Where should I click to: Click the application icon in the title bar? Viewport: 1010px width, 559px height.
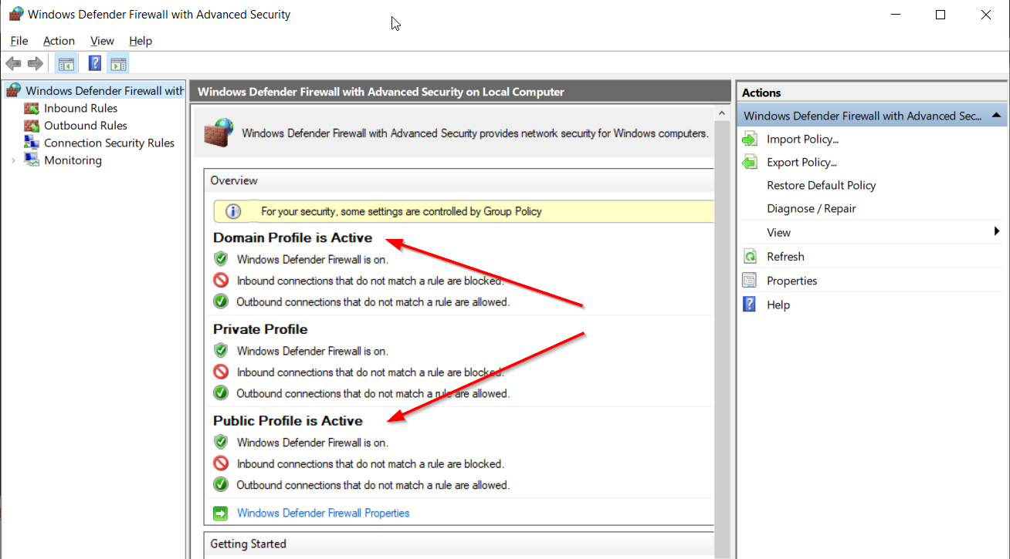[16, 14]
